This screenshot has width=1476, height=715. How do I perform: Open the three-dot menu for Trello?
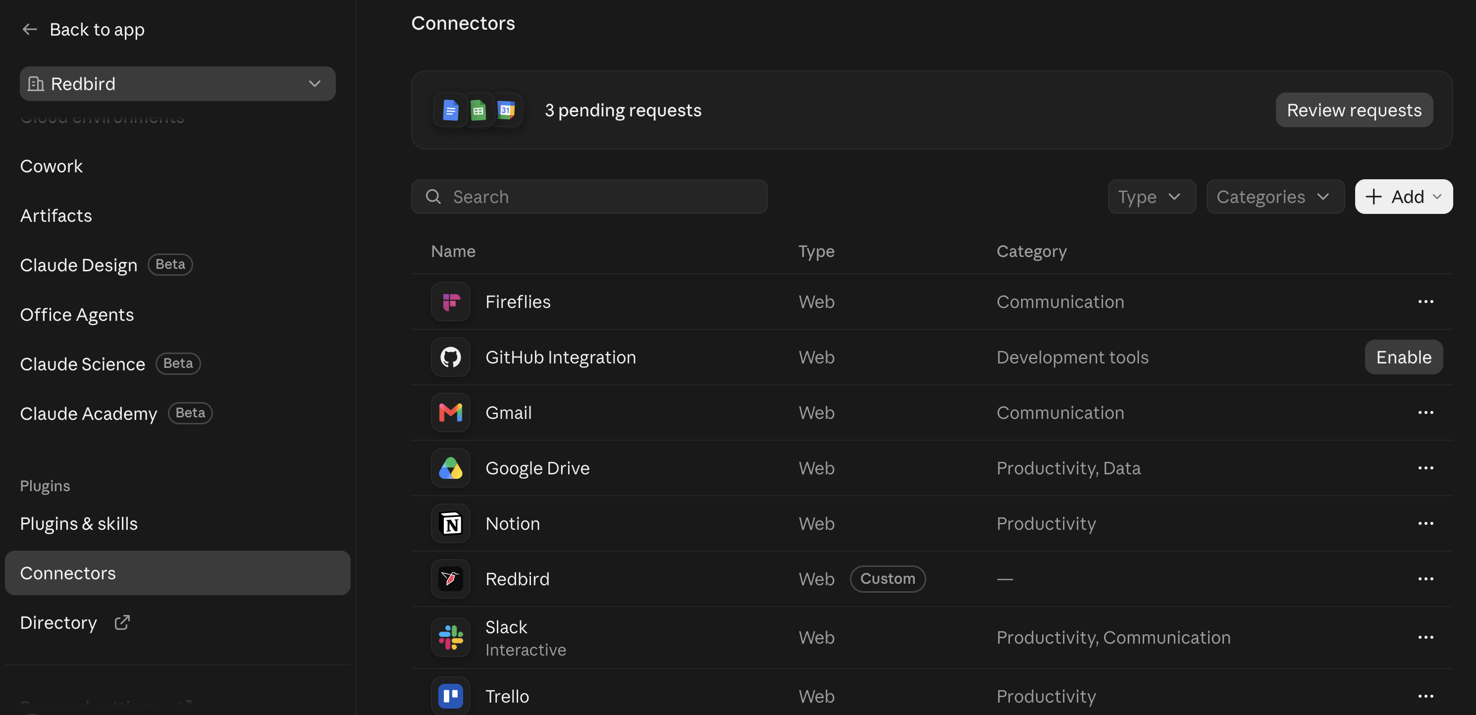1425,696
